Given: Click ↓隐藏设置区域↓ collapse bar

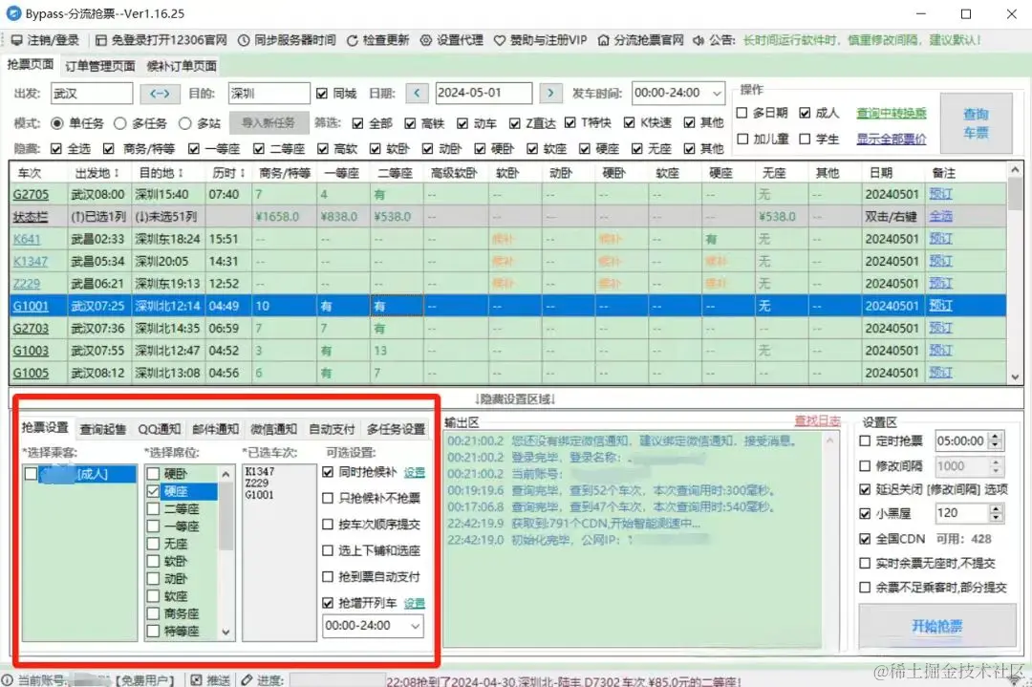Looking at the screenshot, I should [x=515, y=399].
